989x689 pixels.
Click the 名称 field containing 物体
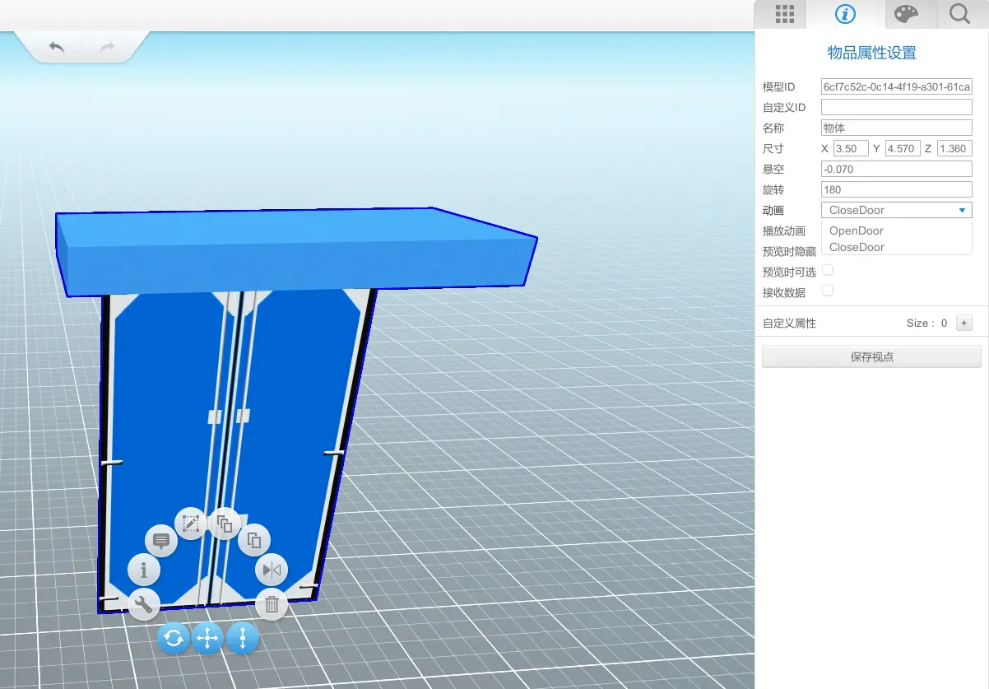(x=897, y=128)
